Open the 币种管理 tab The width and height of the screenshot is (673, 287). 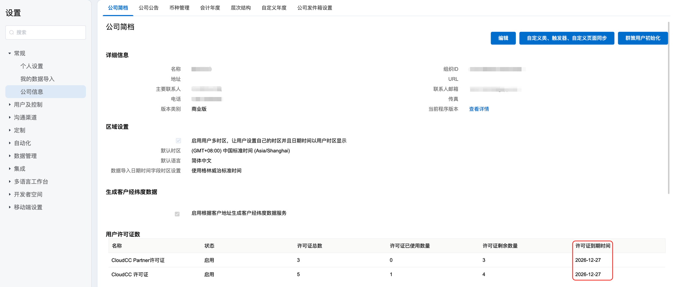(179, 8)
